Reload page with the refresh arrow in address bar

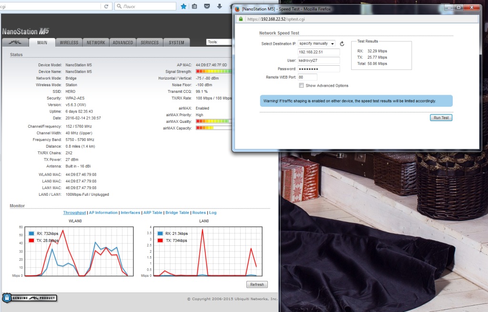(x=106, y=6)
